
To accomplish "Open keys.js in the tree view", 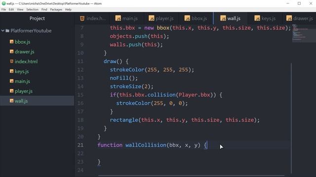I will pos(37,71).
